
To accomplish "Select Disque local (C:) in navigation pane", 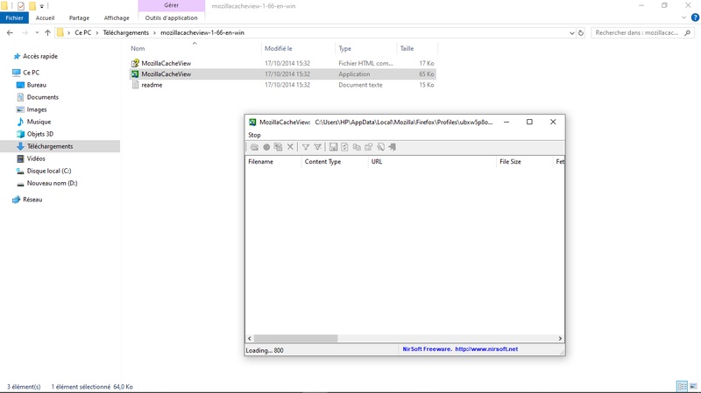I will pyautogui.click(x=49, y=171).
